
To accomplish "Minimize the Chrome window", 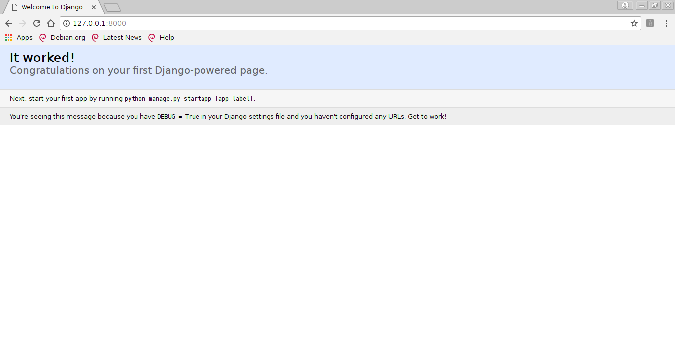I will coord(642,5).
